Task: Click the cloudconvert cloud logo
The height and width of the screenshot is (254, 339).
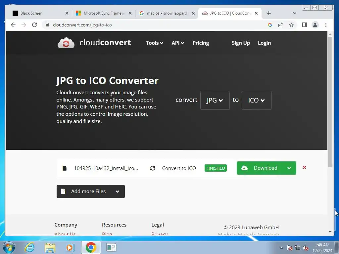Action: pos(66,43)
